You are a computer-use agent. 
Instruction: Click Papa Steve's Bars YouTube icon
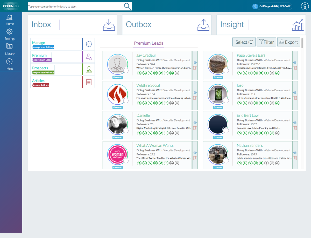[x=277, y=73]
